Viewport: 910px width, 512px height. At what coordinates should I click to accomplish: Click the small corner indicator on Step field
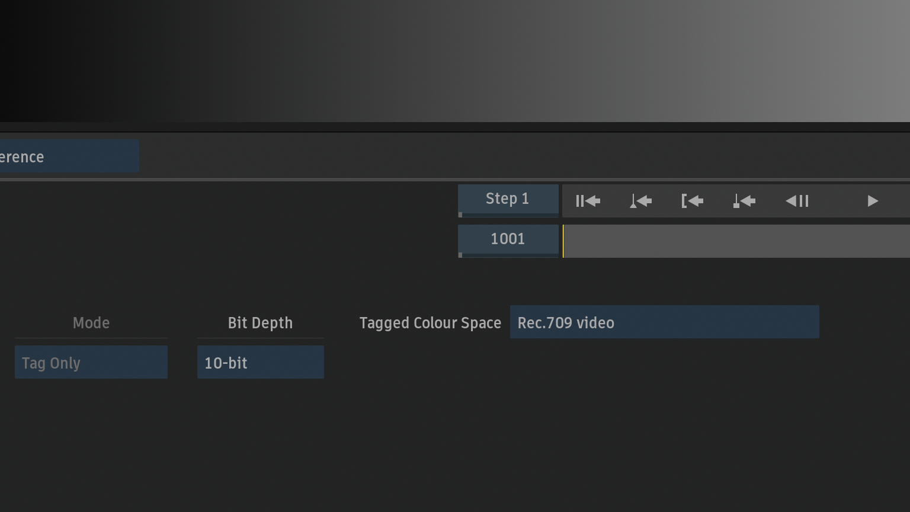pyautogui.click(x=460, y=215)
